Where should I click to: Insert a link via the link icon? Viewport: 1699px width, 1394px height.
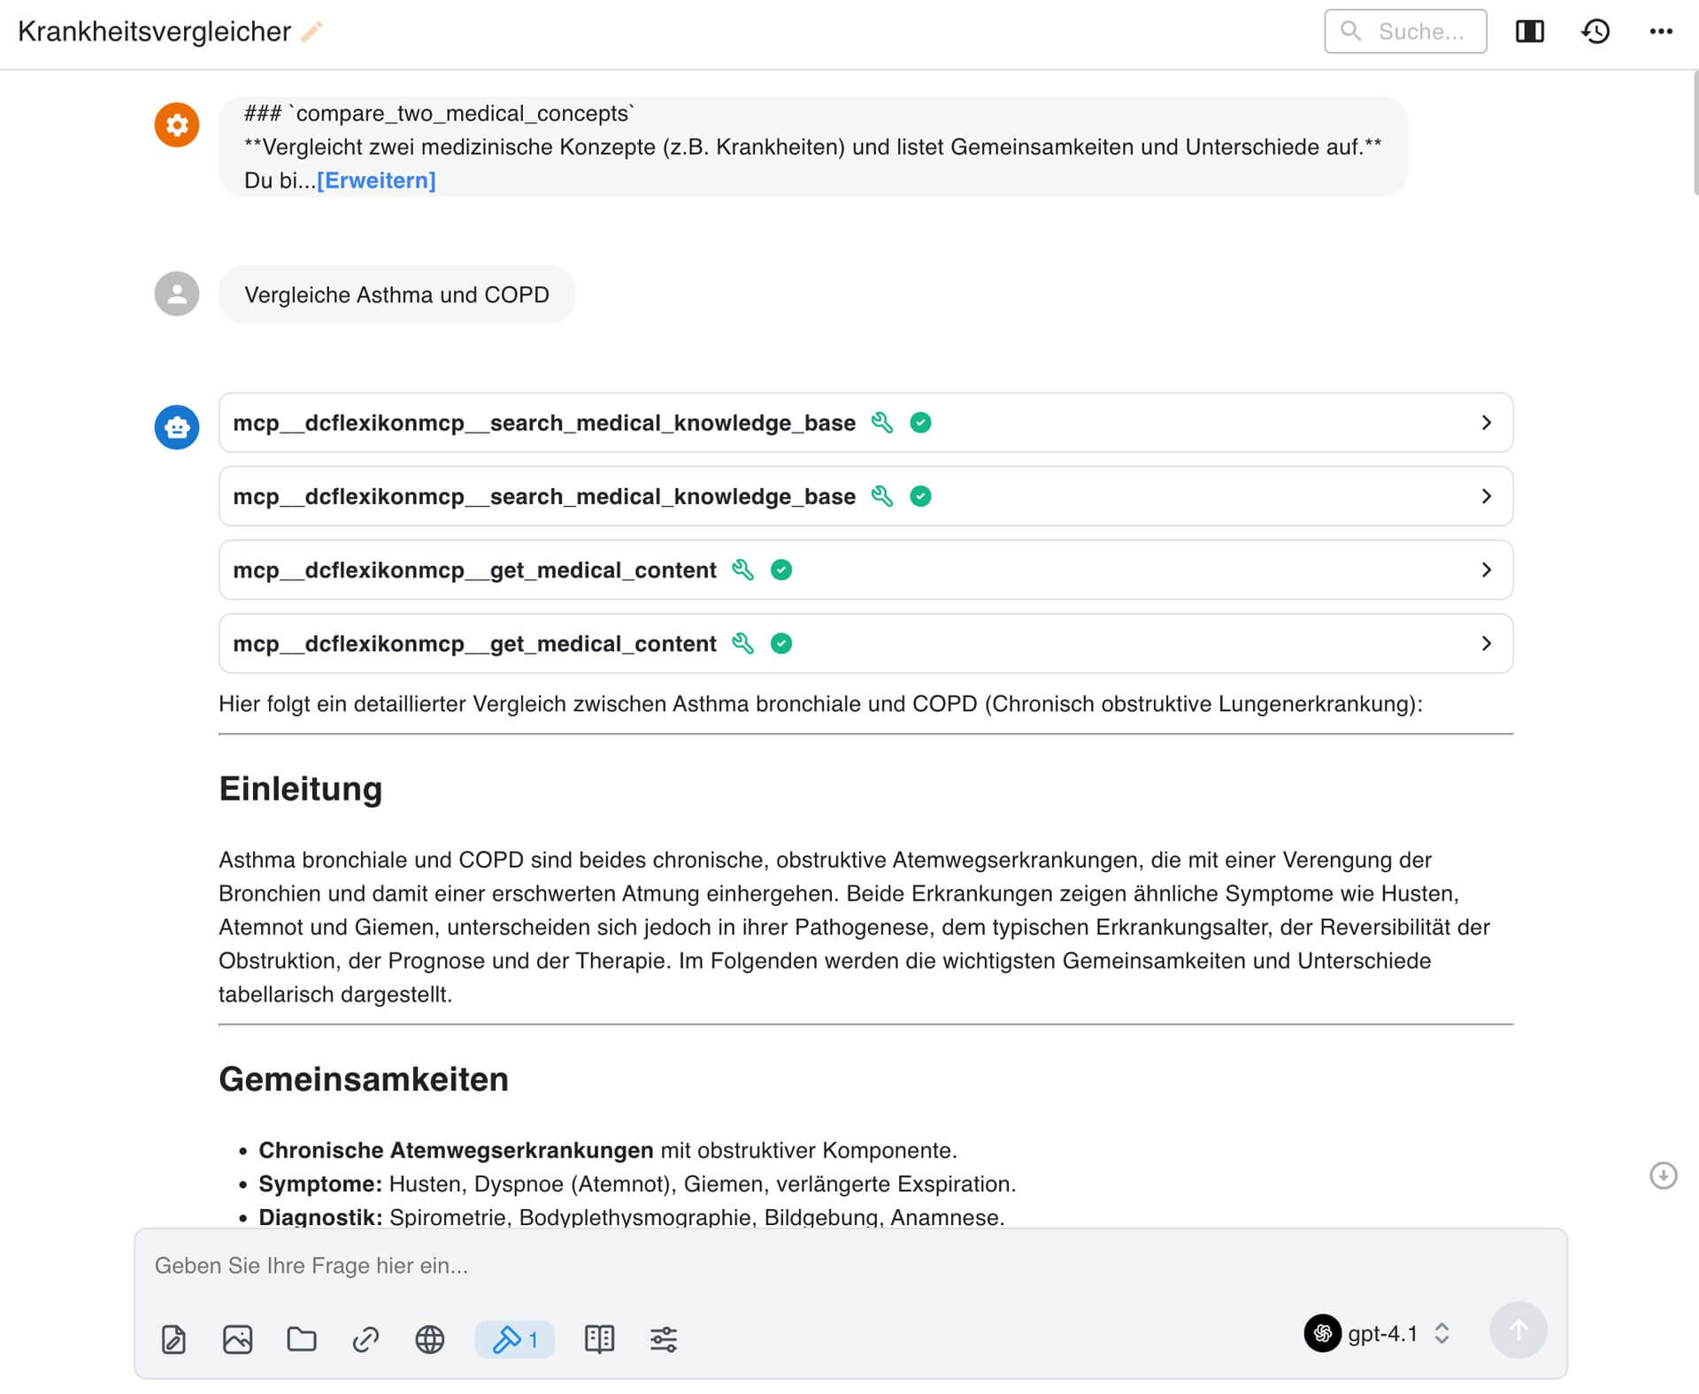coord(365,1339)
